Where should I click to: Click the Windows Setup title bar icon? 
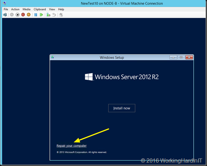[53, 57]
